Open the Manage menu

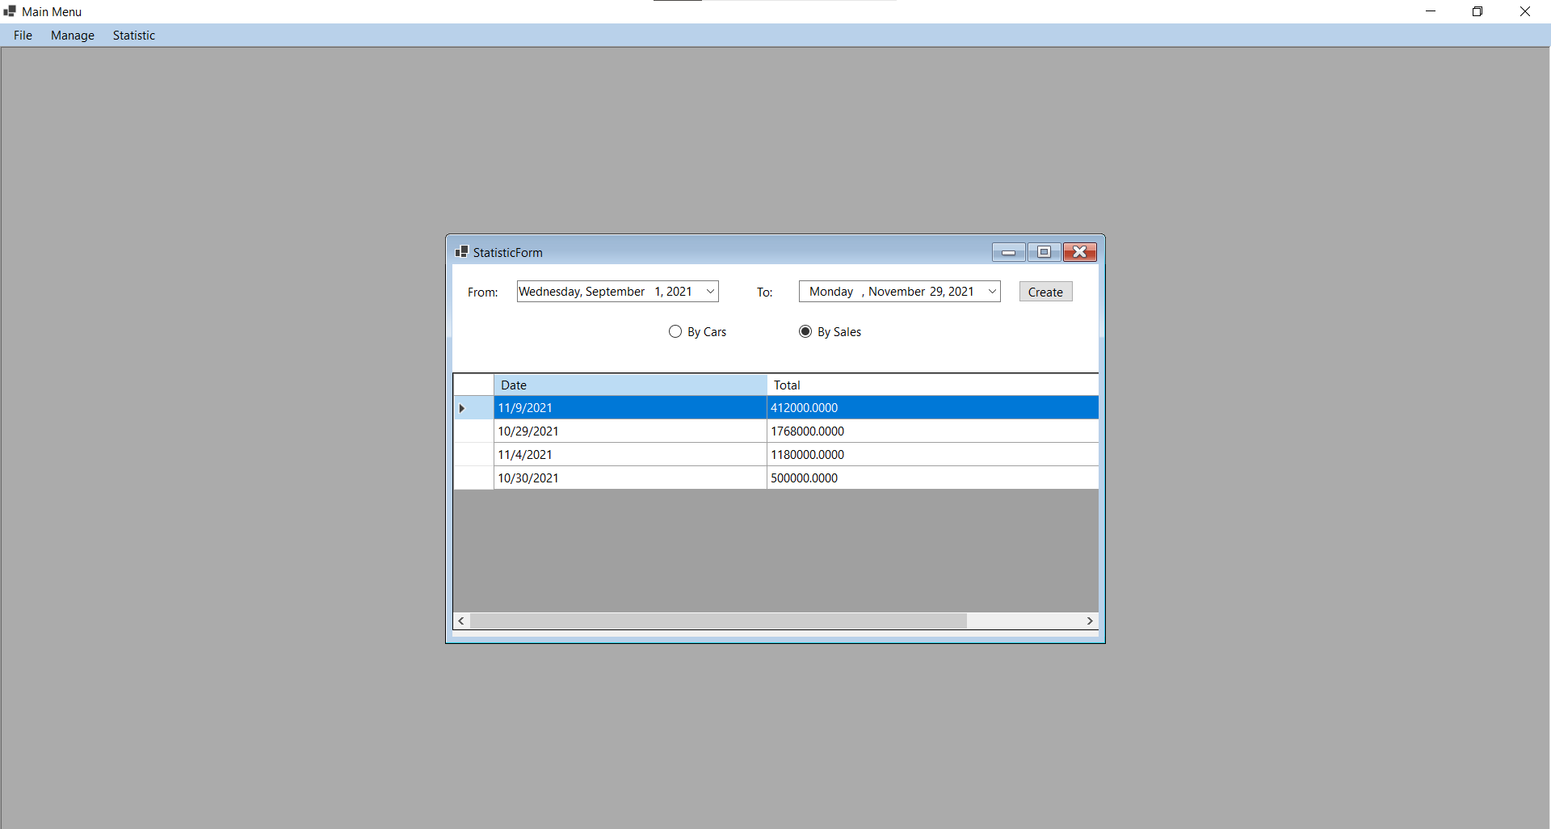[73, 36]
